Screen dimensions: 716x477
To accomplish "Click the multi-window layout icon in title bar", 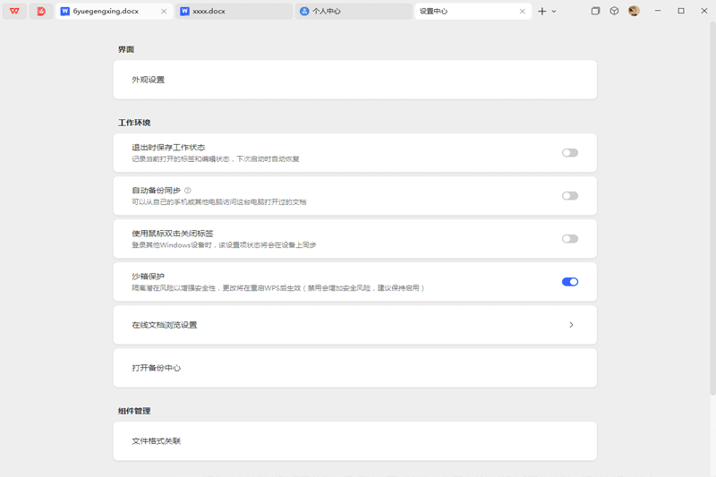I will click(595, 11).
